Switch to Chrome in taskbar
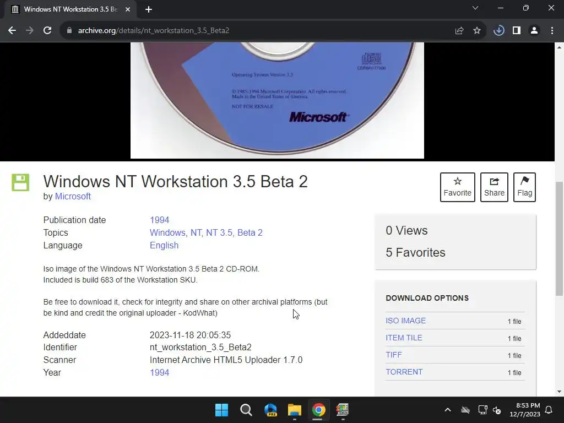The height and width of the screenshot is (423, 564). click(x=318, y=410)
